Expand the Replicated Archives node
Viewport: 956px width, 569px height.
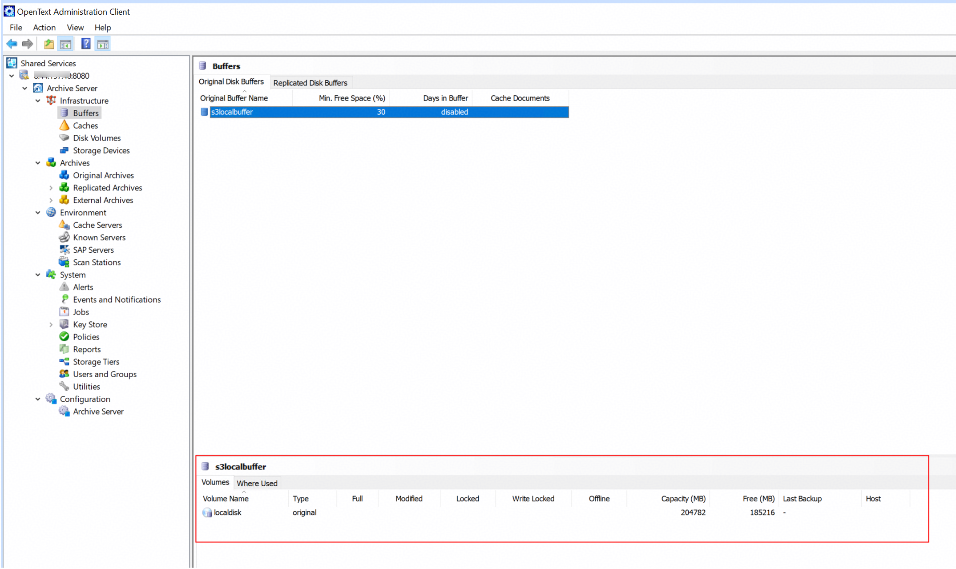click(x=51, y=188)
